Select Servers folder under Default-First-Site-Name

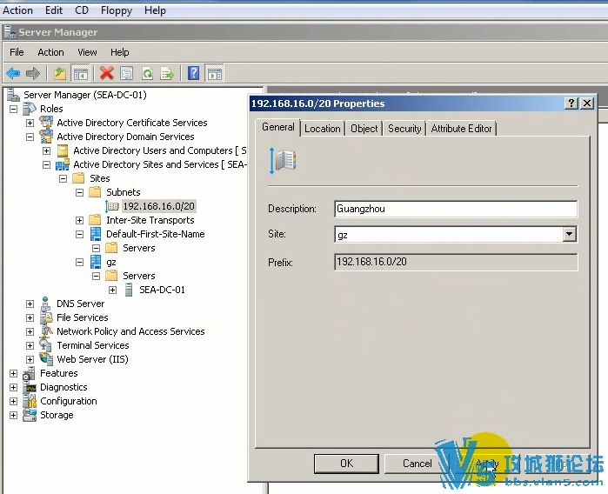139,248
